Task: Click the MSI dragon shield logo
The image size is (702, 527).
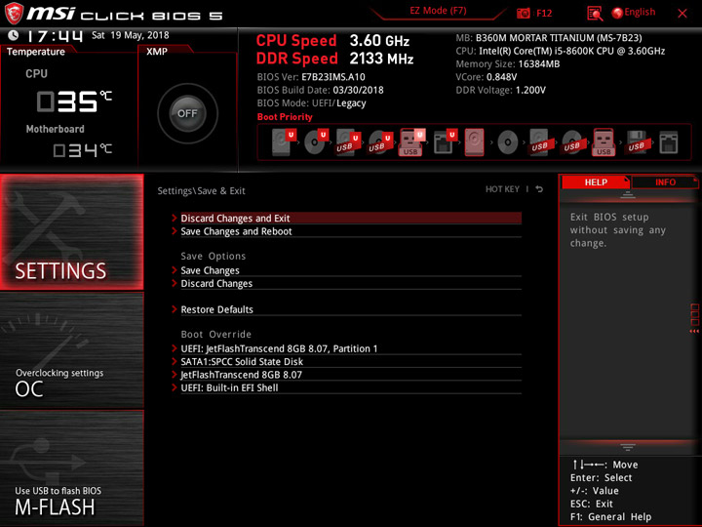Action: (x=14, y=13)
